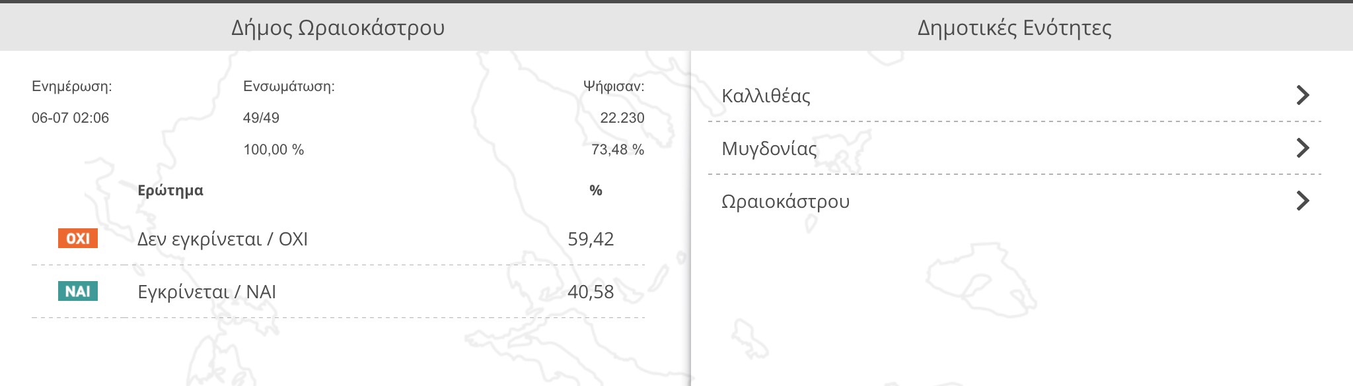Select the Δημοτικές Ενότητες header
This screenshot has height=386, width=1353.
pos(1015,28)
